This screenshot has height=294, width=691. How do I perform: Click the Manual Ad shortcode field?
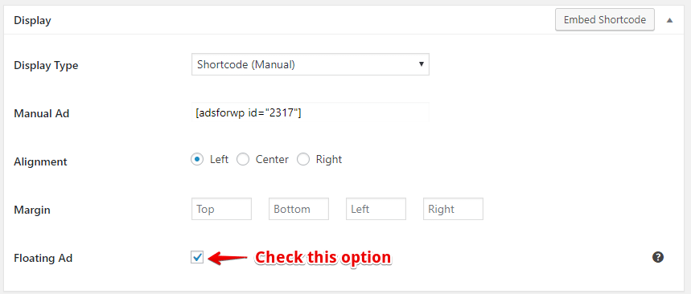coord(311,113)
